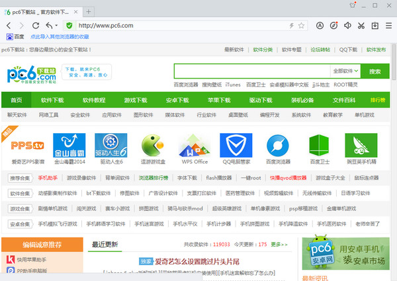Click the pc6安卓网 banner image

(x=345, y=253)
